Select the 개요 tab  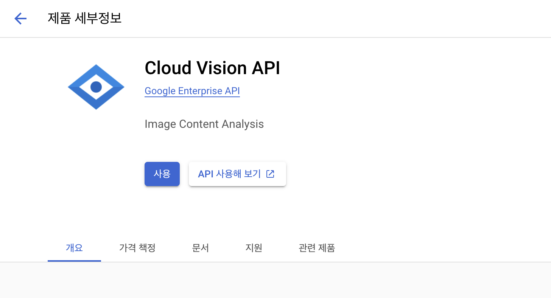point(74,248)
